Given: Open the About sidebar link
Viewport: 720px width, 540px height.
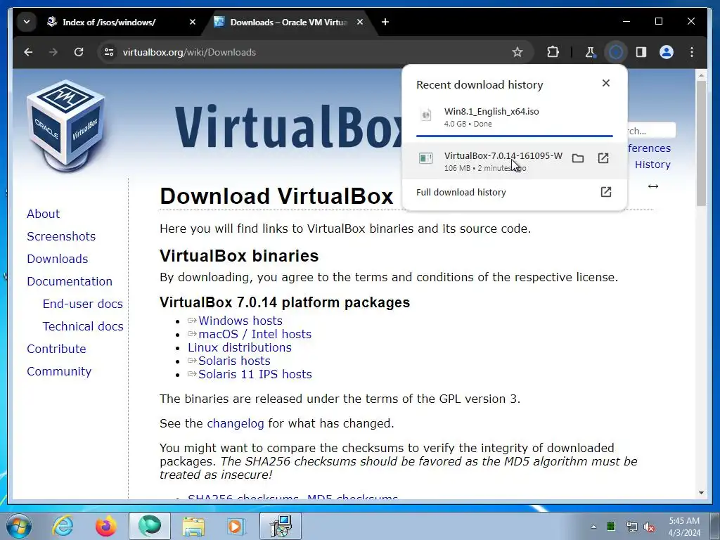Looking at the screenshot, I should [43, 214].
